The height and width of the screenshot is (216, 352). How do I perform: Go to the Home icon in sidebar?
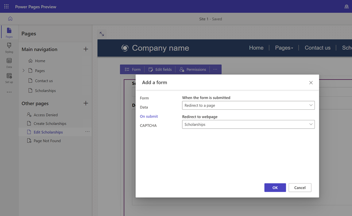click(x=10, y=19)
